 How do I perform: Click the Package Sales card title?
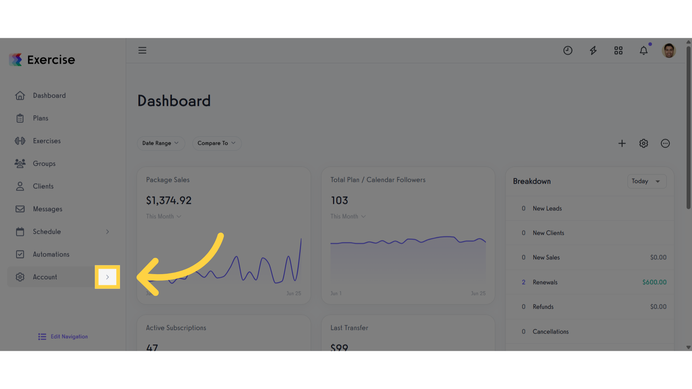pos(168,180)
